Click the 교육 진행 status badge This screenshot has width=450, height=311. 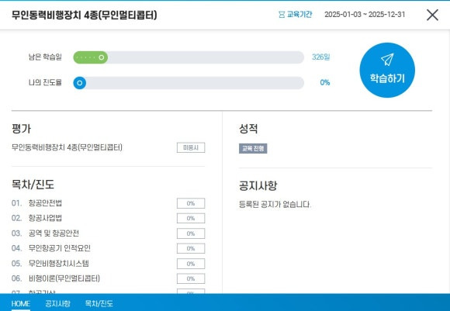[x=253, y=148]
